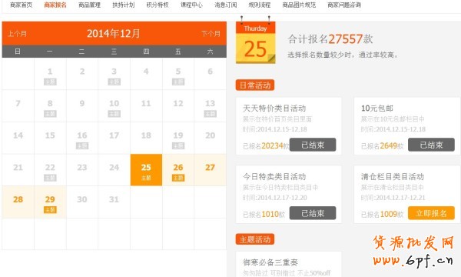The width and height of the screenshot is (461, 277).
Task: Click the 已报名20234款 count
Action: (266, 145)
